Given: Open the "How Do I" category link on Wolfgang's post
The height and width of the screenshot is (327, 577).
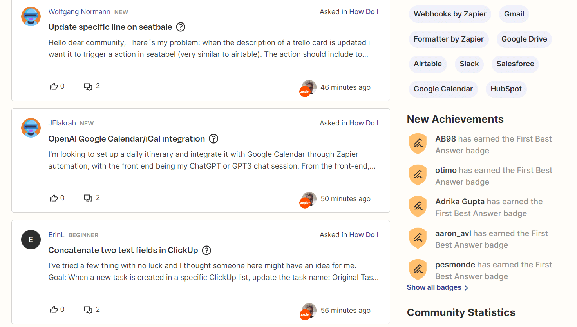Looking at the screenshot, I should pos(364,12).
